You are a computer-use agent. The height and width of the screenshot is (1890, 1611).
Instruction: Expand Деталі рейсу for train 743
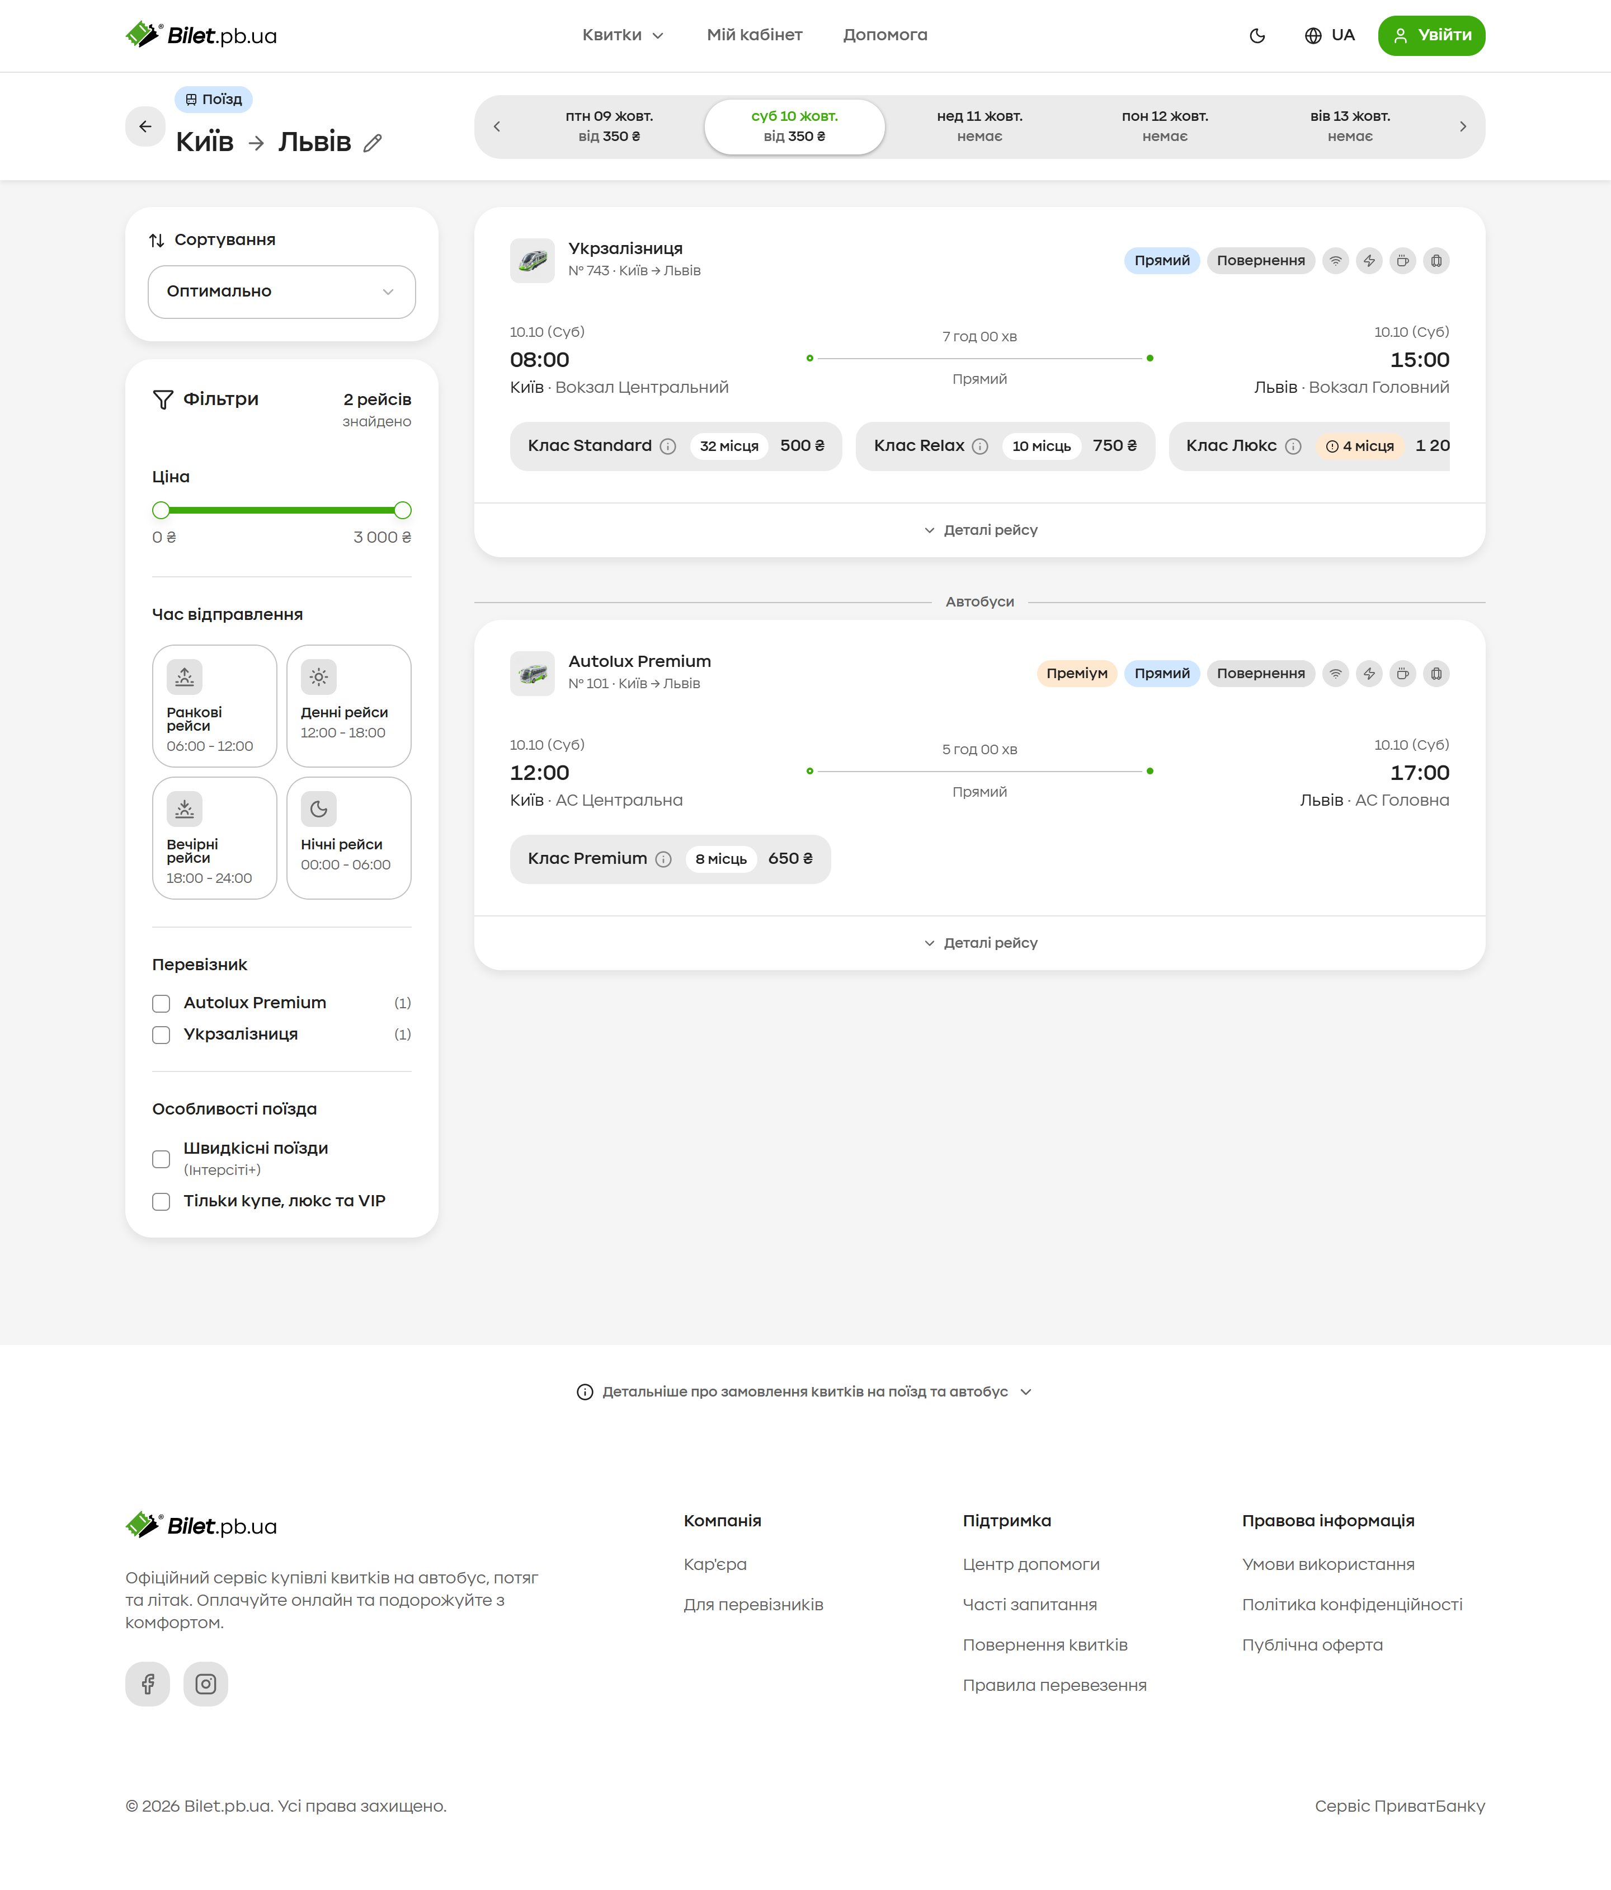click(x=980, y=530)
